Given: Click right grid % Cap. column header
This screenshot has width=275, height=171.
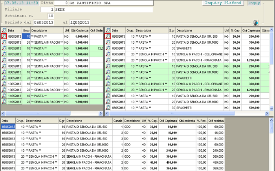Looking at the screenshot, I should 235,31.
